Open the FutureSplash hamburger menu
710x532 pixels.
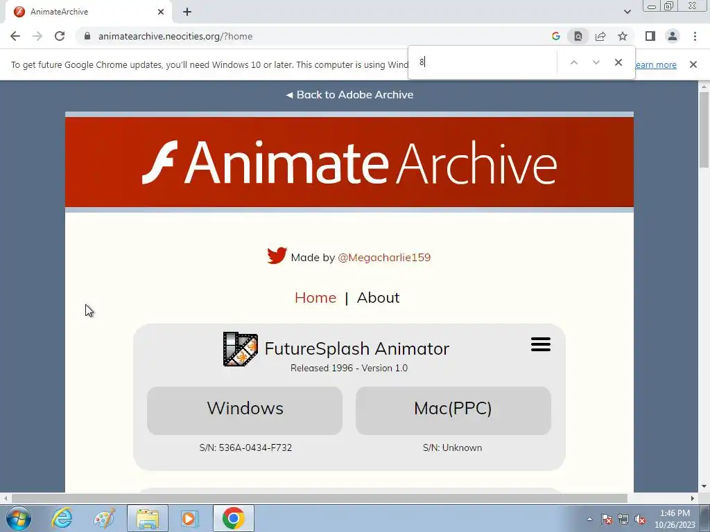coord(541,344)
